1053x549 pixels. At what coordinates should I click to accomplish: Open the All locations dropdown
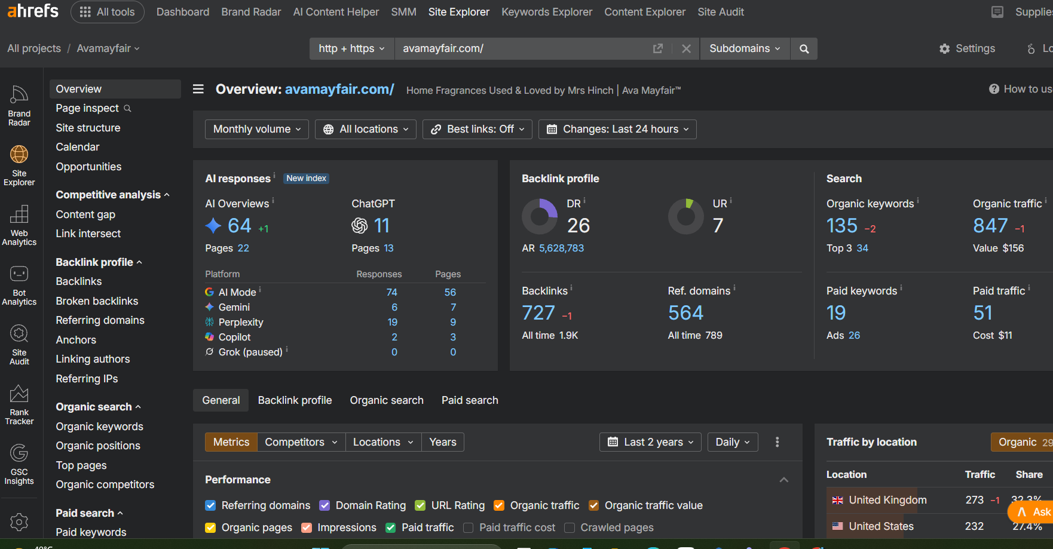(x=366, y=129)
